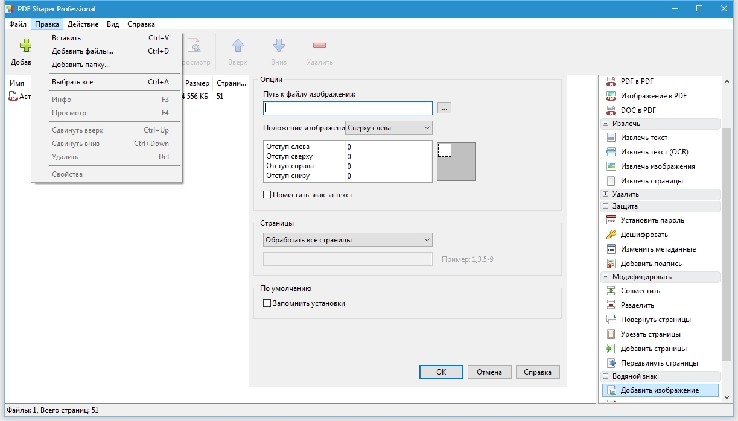This screenshot has height=421, width=738.
Task: Select the Image to PDF icon (Изображение в PDF)
Action: pyautogui.click(x=611, y=96)
